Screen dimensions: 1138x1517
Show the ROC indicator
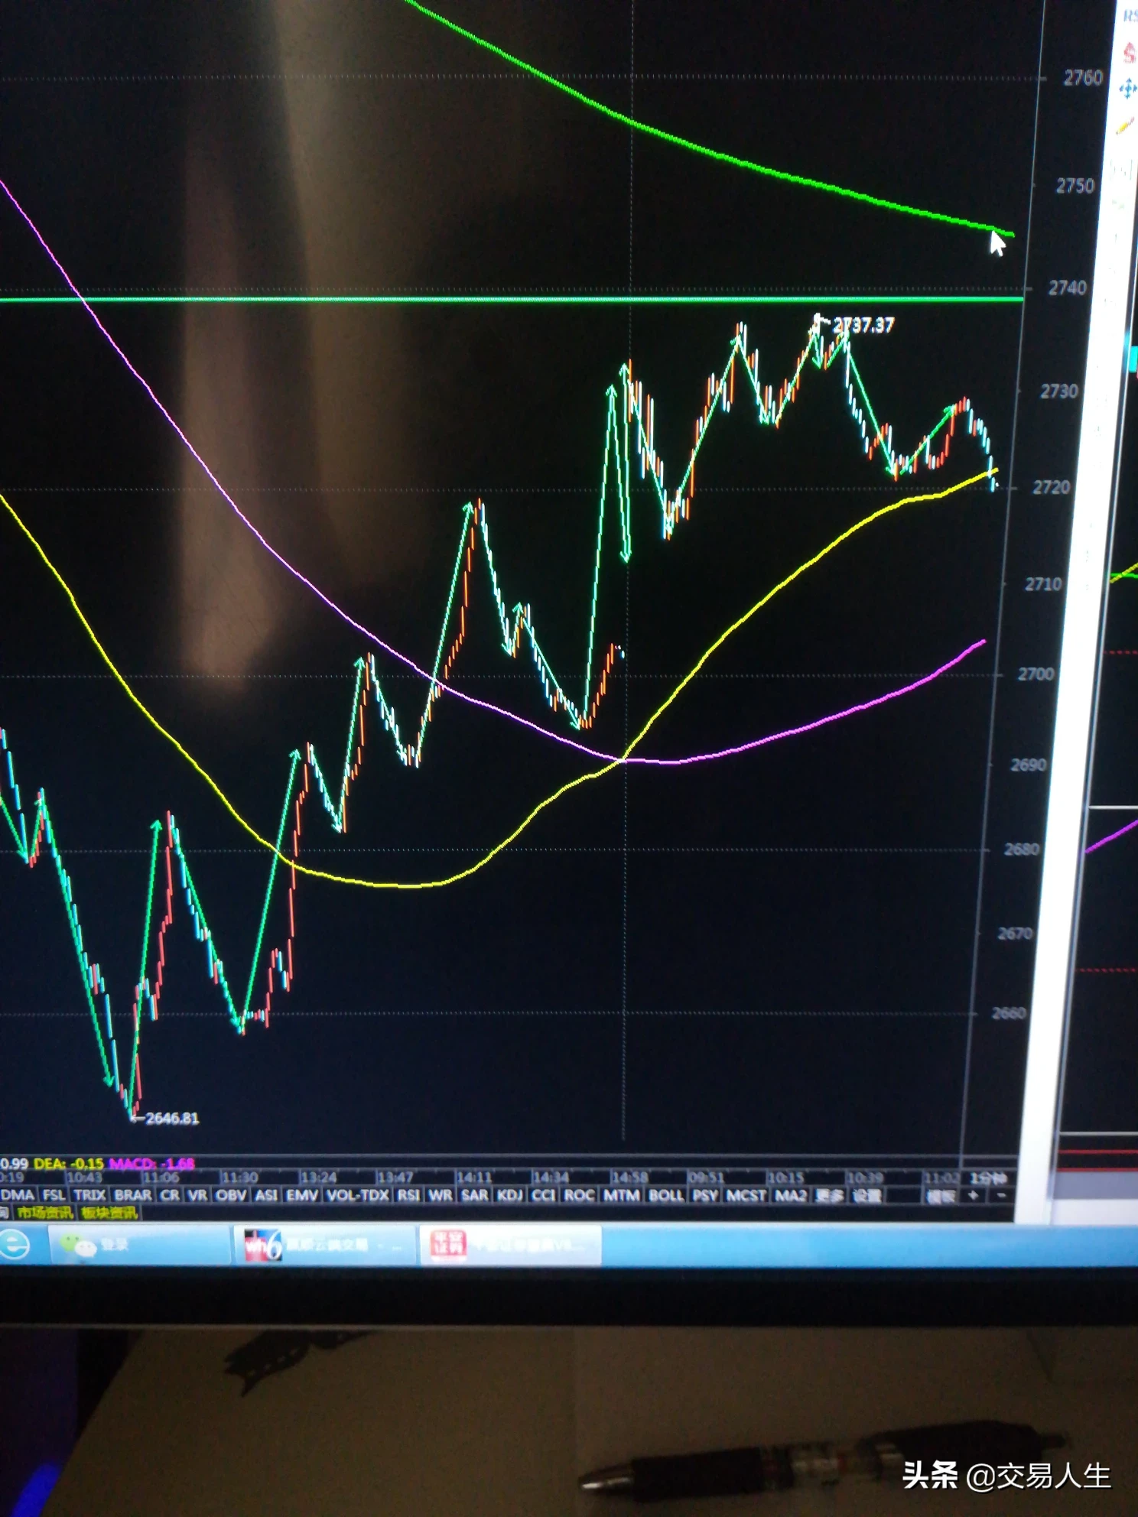580,1195
